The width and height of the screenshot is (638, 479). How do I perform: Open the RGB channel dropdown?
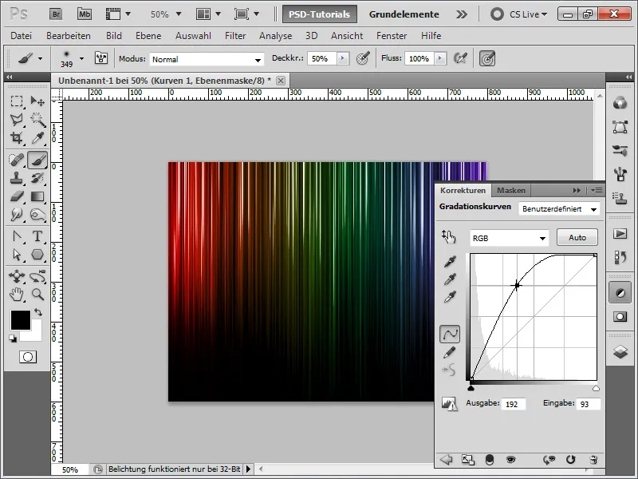click(509, 238)
